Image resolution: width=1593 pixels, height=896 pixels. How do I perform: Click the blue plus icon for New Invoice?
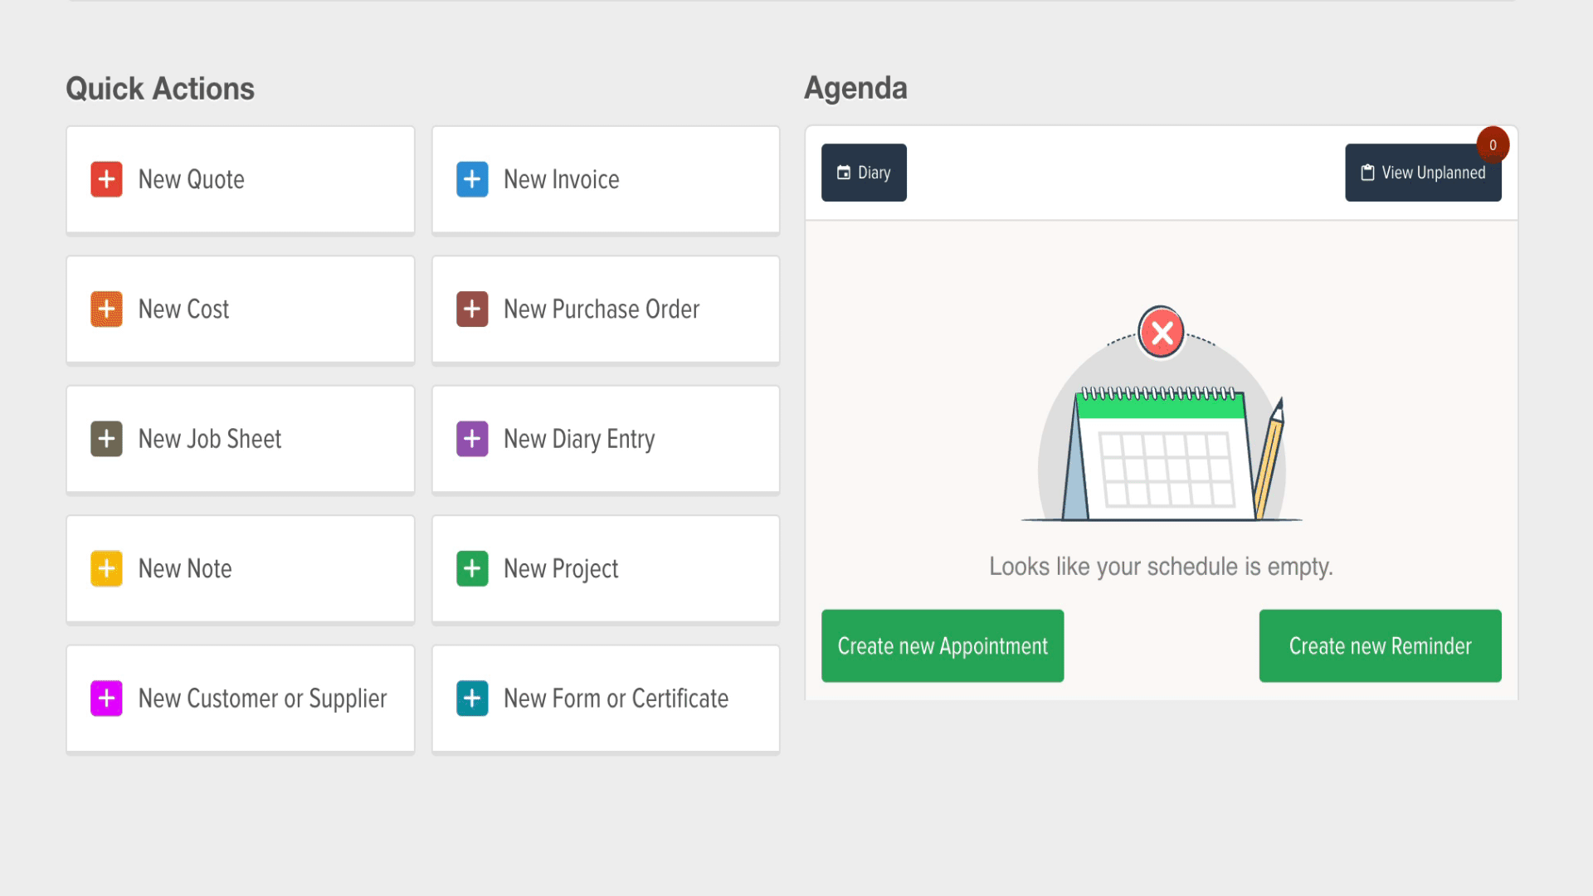pos(472,179)
